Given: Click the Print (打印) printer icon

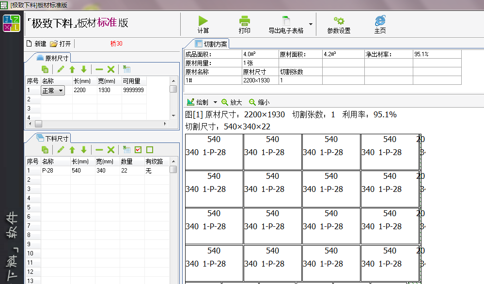Looking at the screenshot, I should [x=244, y=21].
